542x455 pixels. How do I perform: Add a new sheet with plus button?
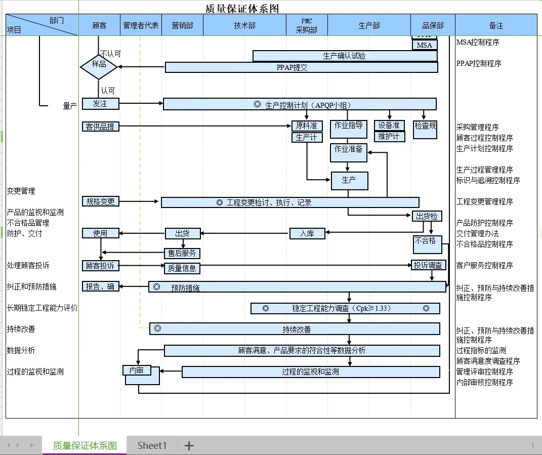[x=189, y=446]
